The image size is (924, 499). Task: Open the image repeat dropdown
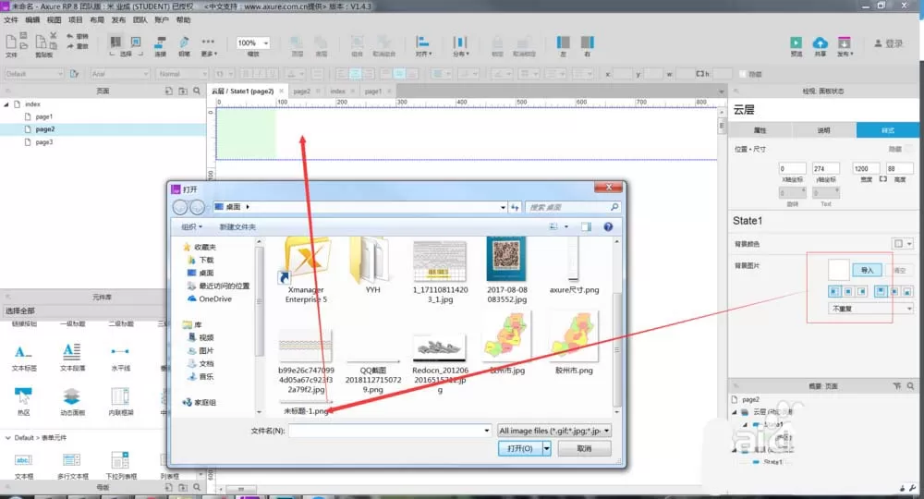870,309
